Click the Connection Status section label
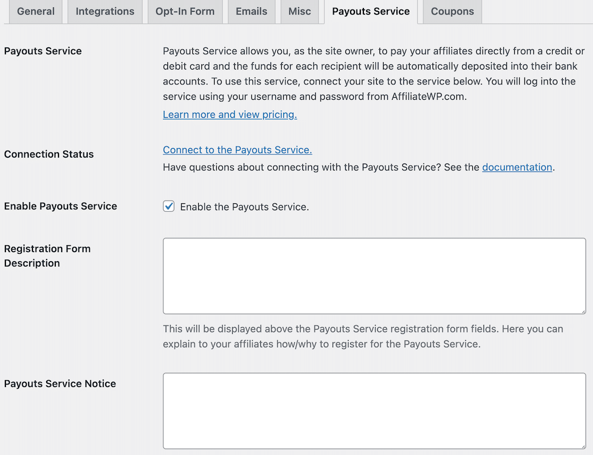 (48, 154)
